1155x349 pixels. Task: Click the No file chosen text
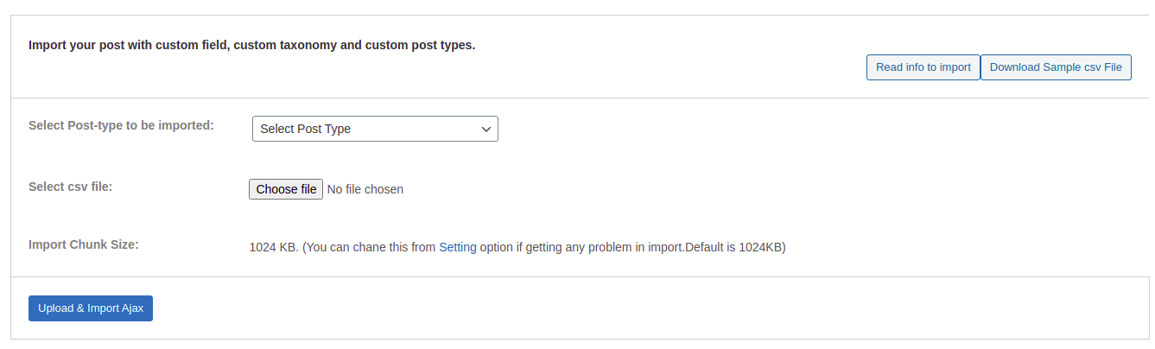click(x=365, y=189)
